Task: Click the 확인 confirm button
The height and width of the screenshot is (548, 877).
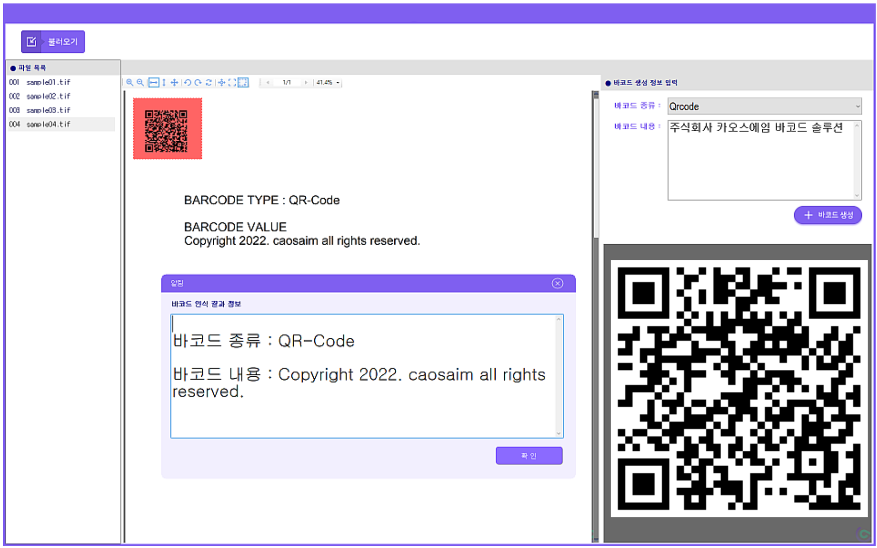Action: pyautogui.click(x=529, y=456)
